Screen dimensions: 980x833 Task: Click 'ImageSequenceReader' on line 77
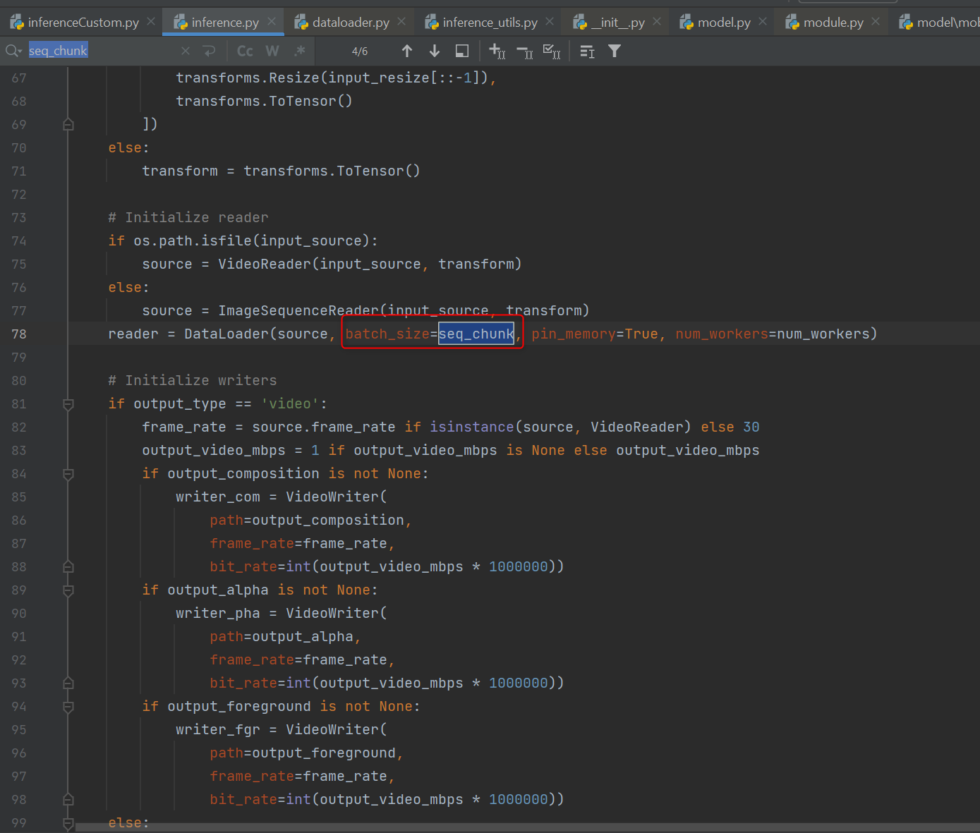(298, 310)
